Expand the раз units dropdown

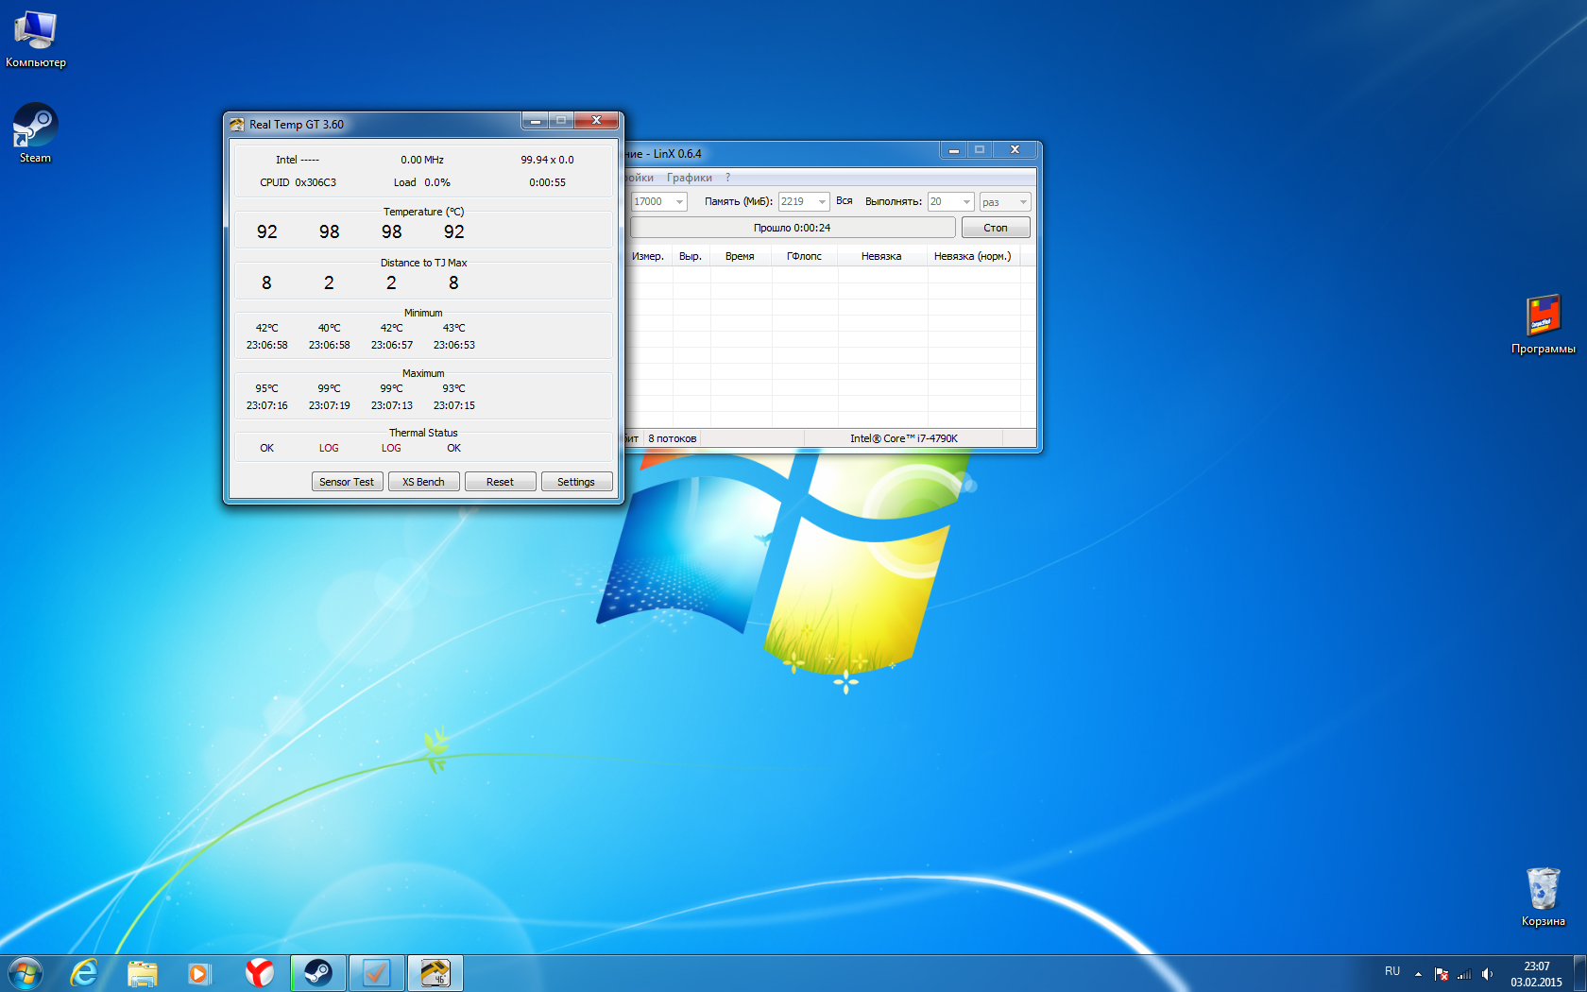[1022, 202]
